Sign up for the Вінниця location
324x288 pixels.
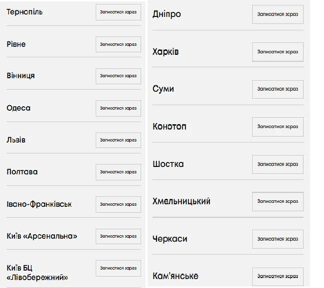pyautogui.click(x=118, y=76)
